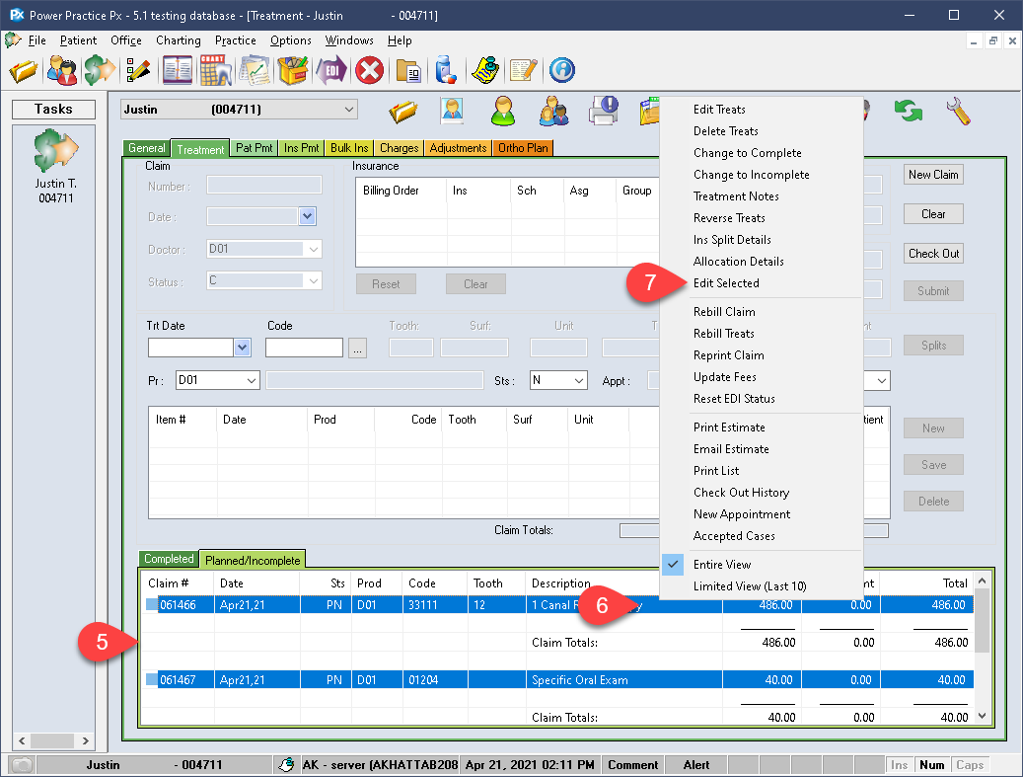Switch to the Ortho Plan tab
Viewport: 1023px width, 777px height.
click(523, 148)
